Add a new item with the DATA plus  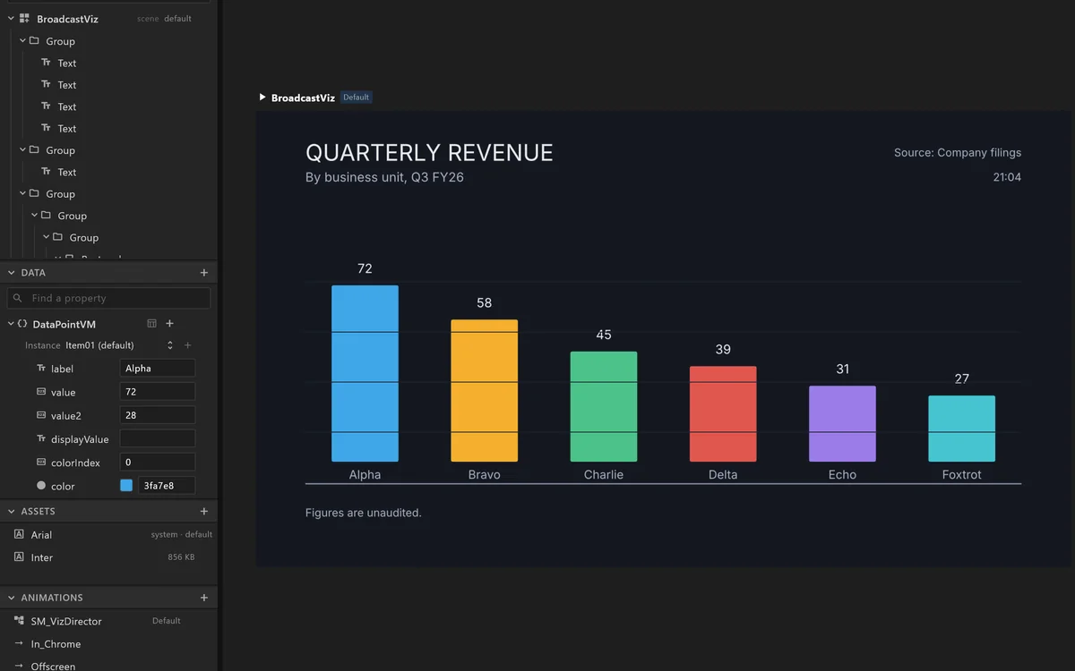pos(204,272)
